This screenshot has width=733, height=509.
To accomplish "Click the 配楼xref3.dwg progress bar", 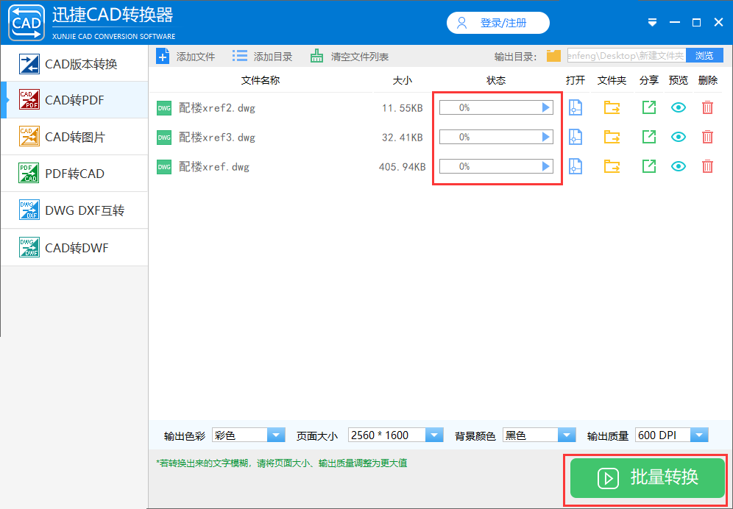I will (x=496, y=137).
